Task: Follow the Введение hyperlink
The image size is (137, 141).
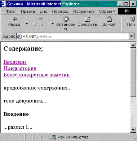Action: pyautogui.click(x=15, y=62)
